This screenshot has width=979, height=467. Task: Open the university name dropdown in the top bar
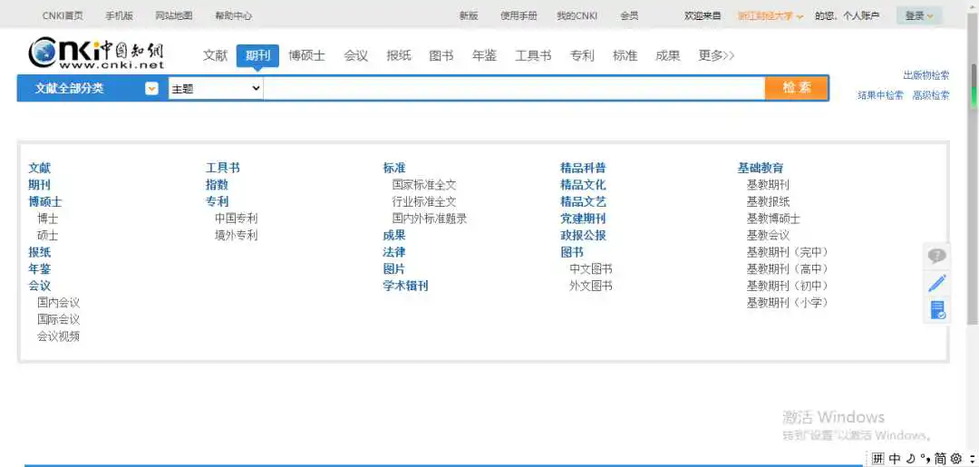tap(771, 16)
